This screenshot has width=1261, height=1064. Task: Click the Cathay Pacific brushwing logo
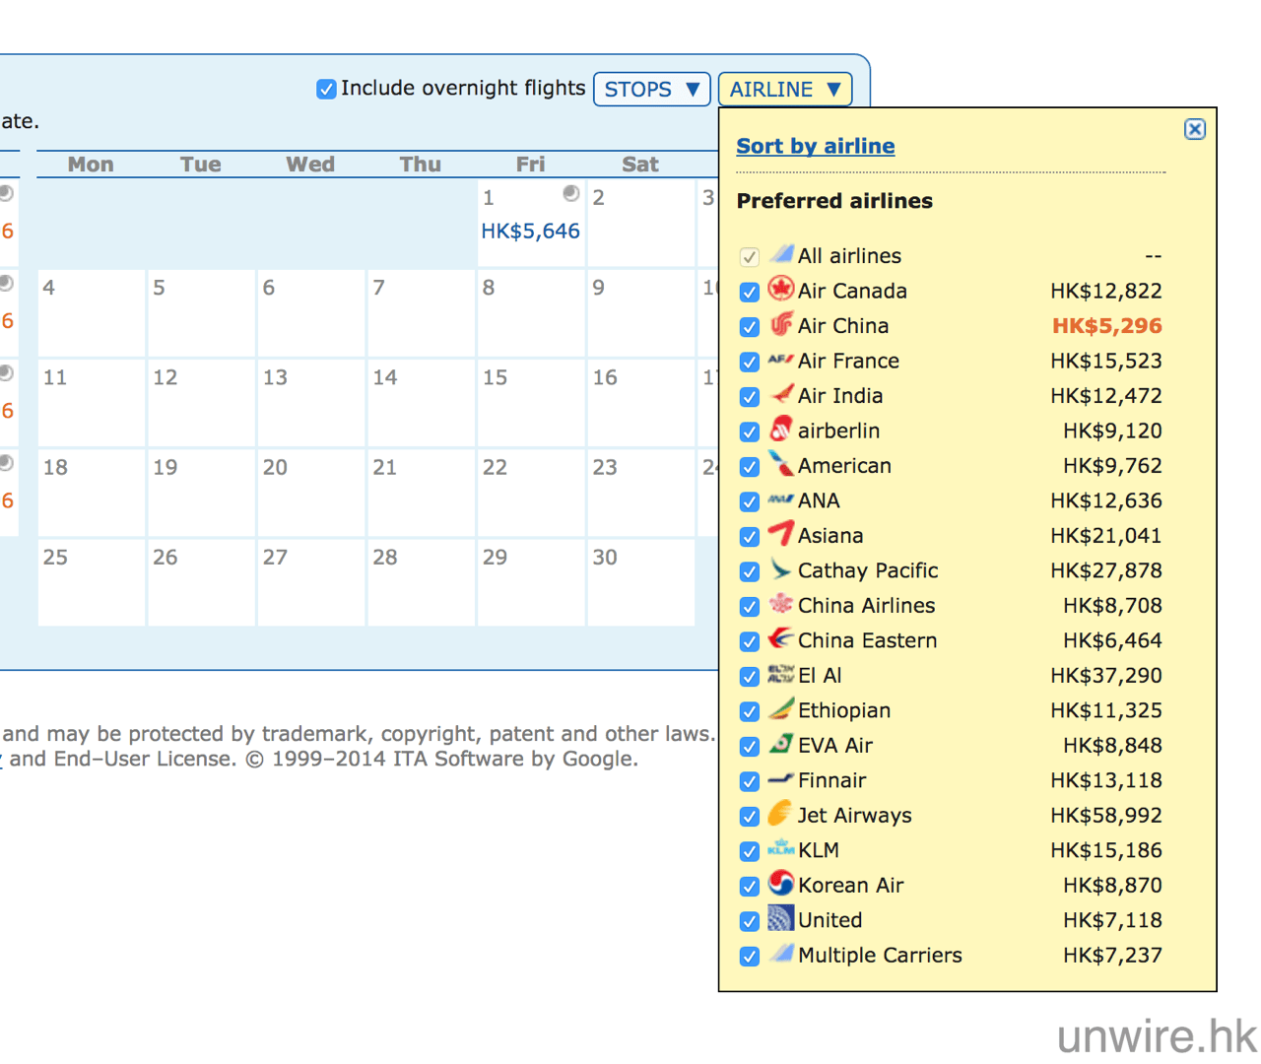(x=780, y=569)
